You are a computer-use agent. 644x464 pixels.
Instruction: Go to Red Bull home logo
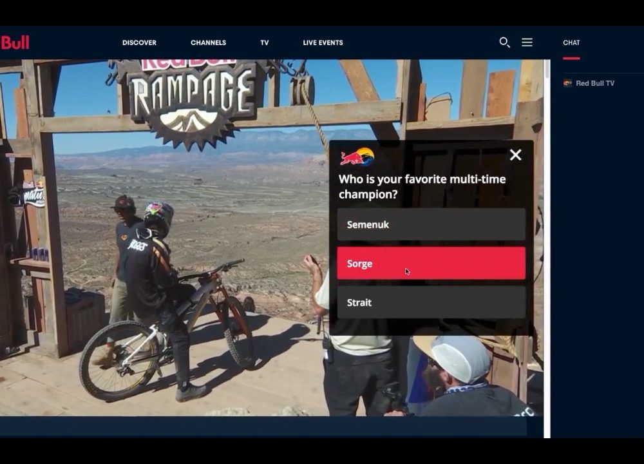pos(15,43)
